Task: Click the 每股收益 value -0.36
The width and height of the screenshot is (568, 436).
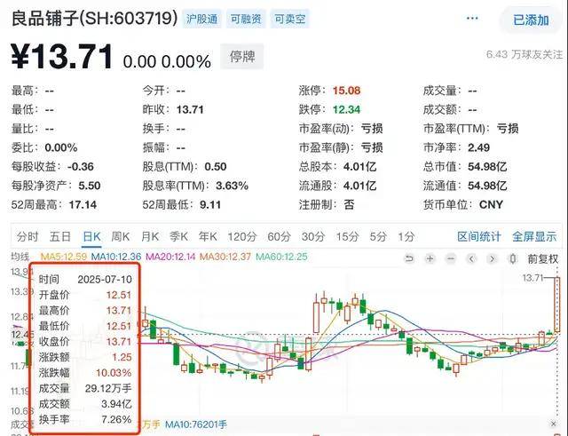Action: click(81, 167)
